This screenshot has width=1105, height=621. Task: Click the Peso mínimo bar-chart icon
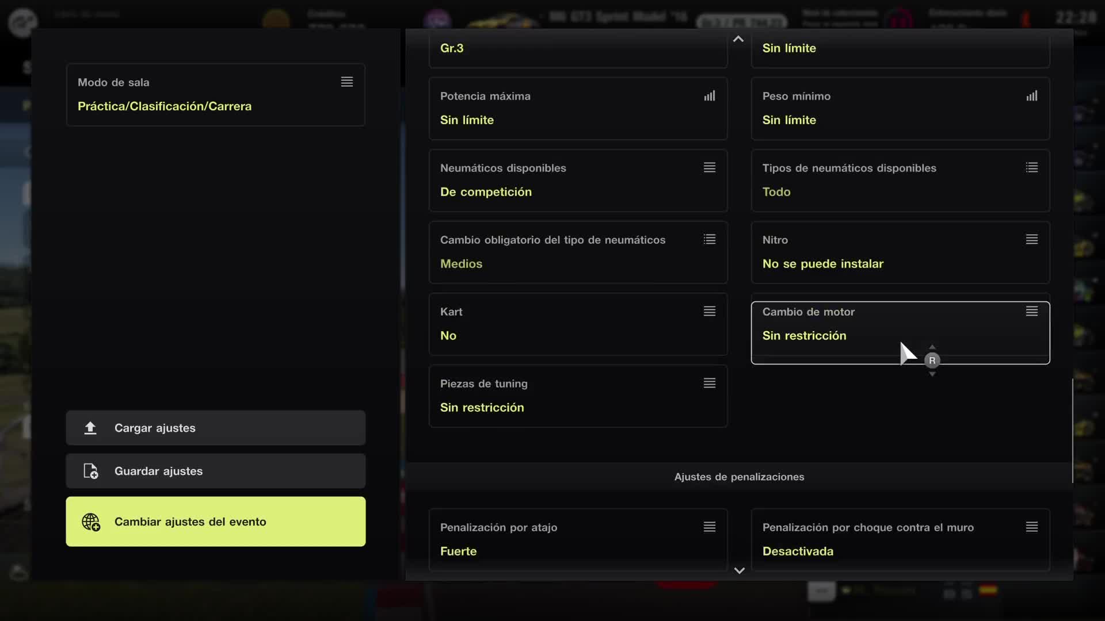pos(1031,96)
